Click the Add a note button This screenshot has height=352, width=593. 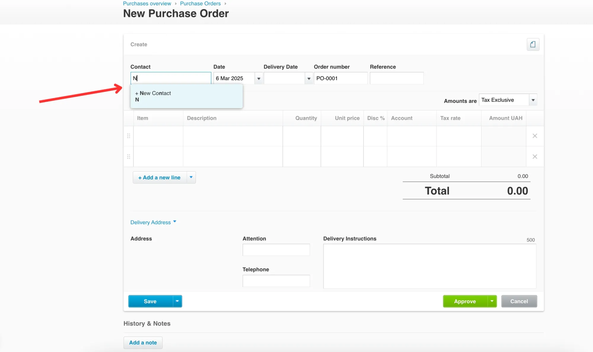click(x=143, y=343)
